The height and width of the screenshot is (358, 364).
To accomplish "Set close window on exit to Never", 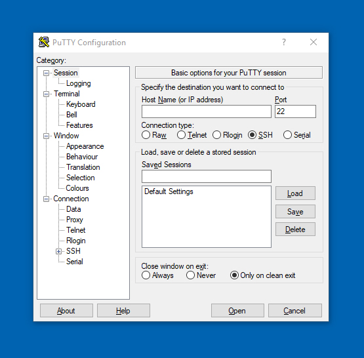I will (x=190, y=275).
